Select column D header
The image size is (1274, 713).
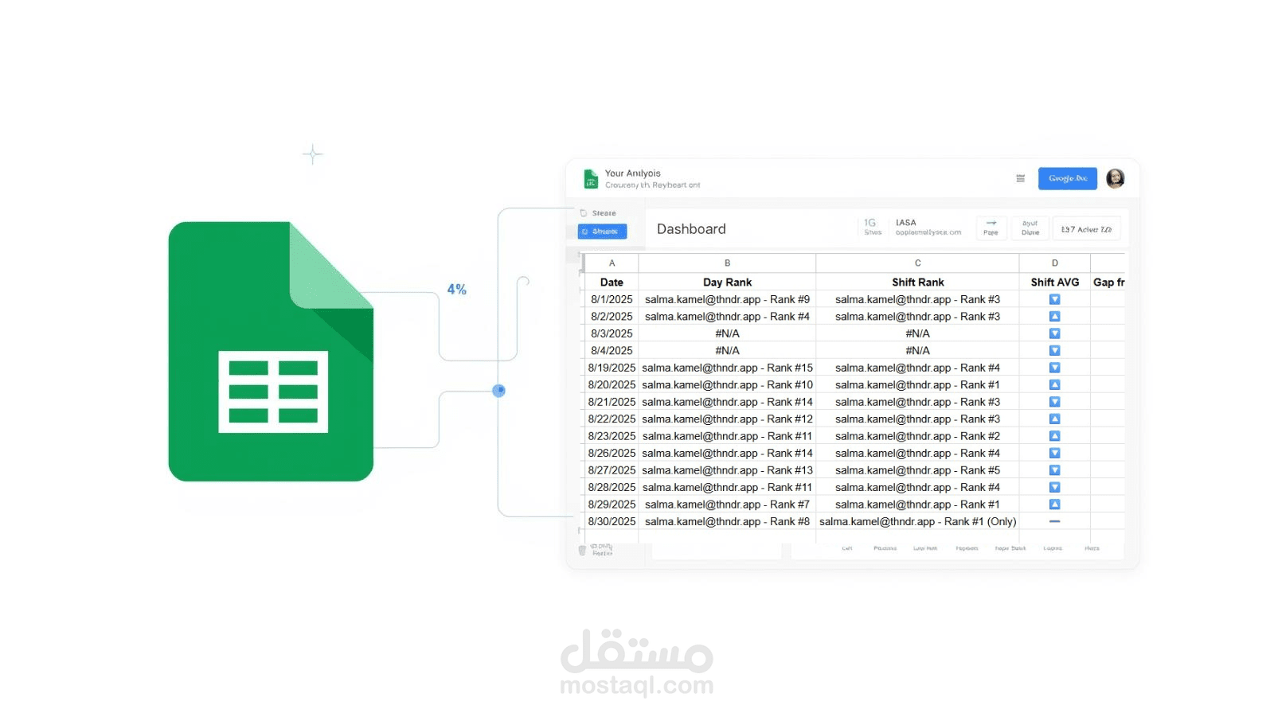click(1054, 263)
